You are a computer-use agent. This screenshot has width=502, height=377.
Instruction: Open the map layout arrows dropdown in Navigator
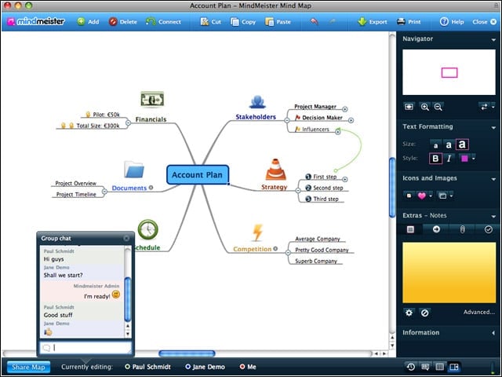[486, 107]
